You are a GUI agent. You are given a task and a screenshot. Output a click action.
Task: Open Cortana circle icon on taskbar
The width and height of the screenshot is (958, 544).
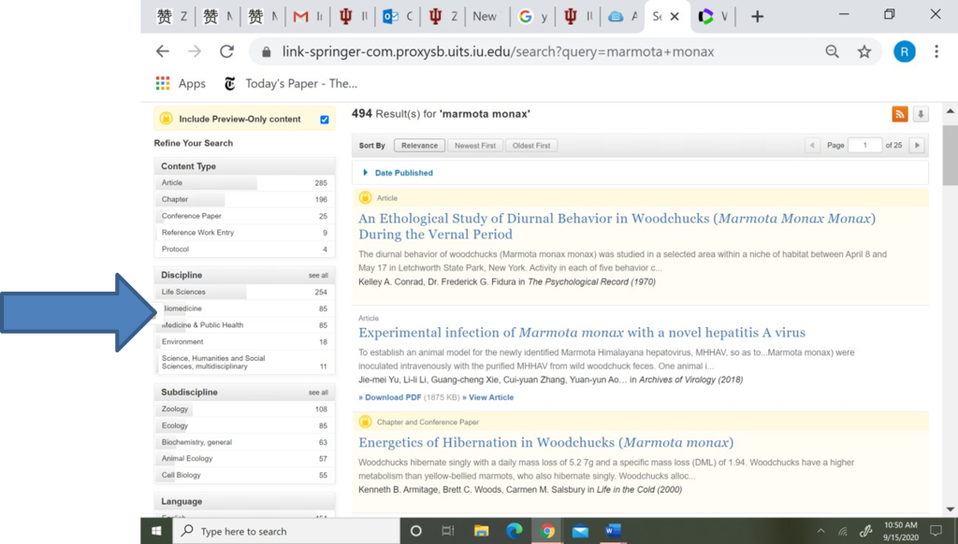tap(416, 531)
